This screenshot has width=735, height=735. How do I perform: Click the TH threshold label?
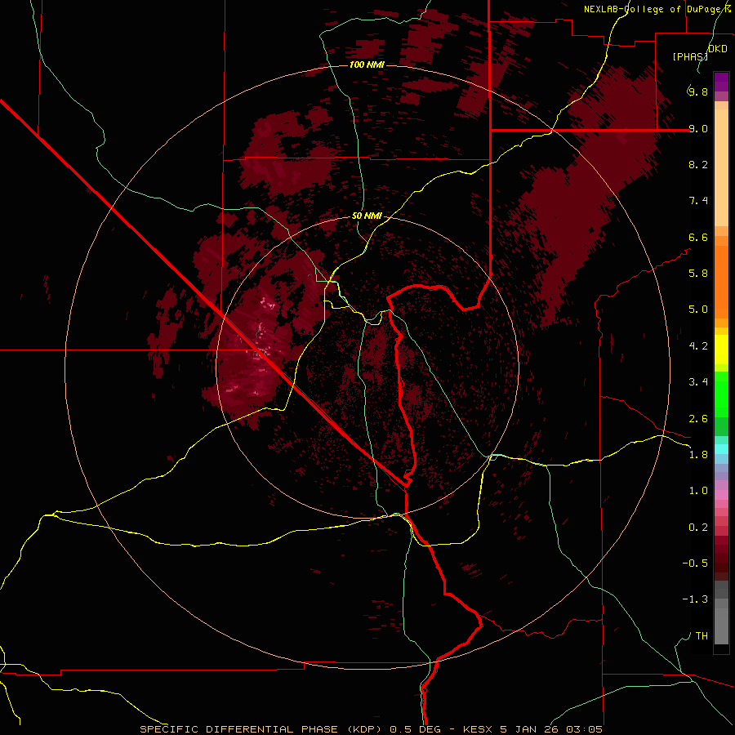click(x=702, y=636)
